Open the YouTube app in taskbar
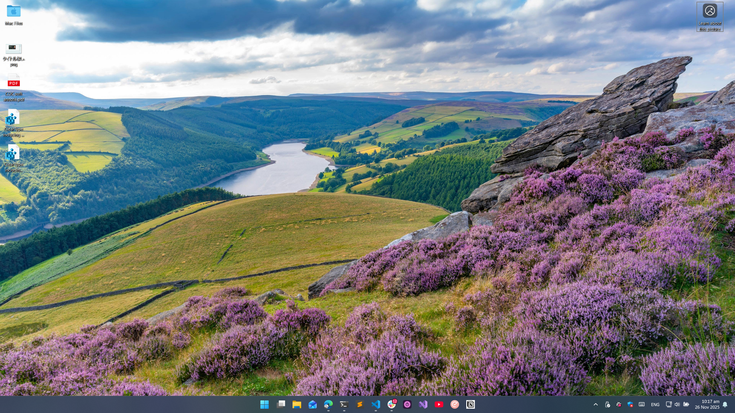Screen dimensions: 735x413 click(439, 404)
